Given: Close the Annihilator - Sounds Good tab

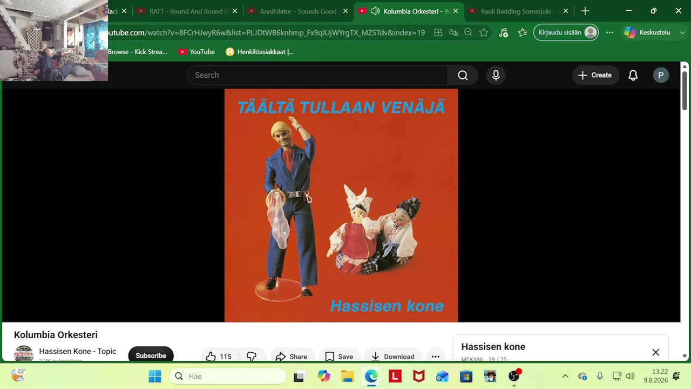Looking at the screenshot, I should pos(345,11).
